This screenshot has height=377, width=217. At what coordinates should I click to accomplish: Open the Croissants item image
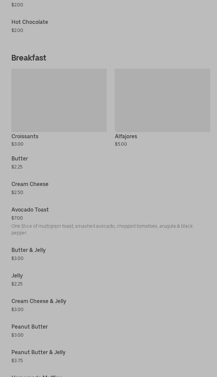tap(59, 100)
